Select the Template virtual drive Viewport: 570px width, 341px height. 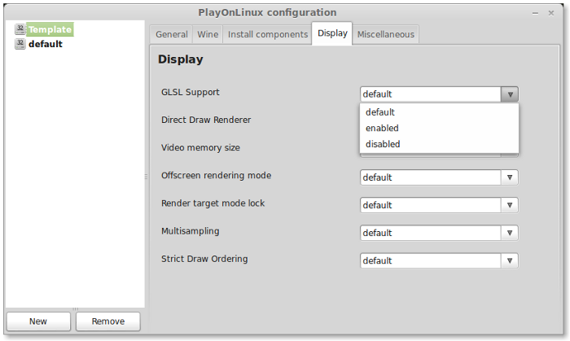click(x=50, y=29)
